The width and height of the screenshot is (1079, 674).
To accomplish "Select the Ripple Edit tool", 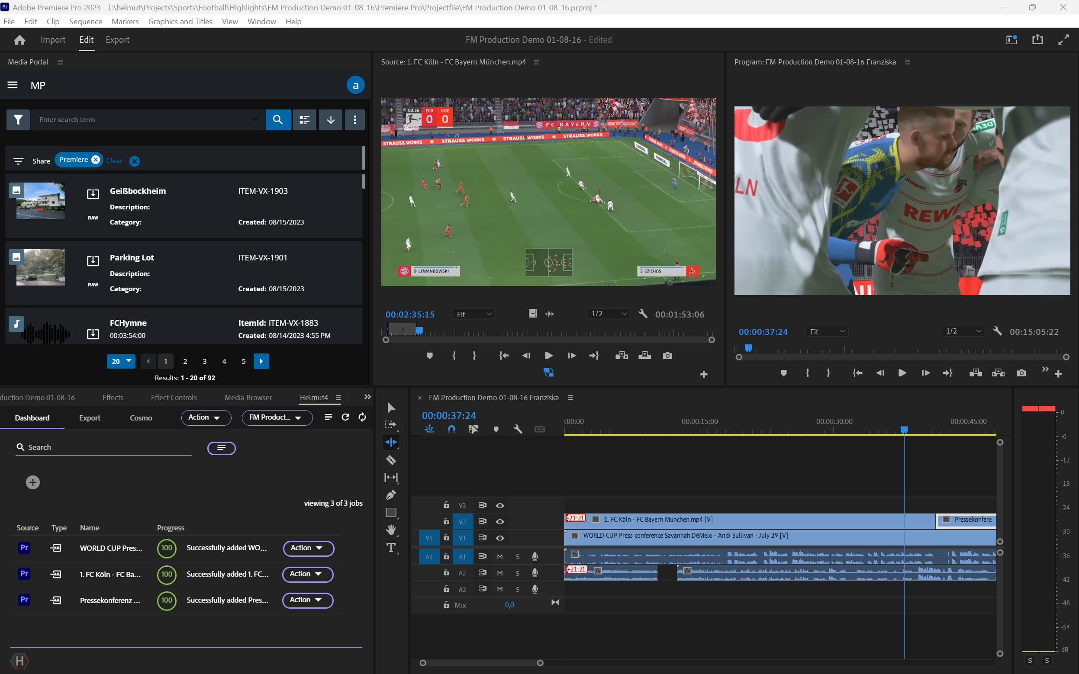I will click(x=391, y=442).
